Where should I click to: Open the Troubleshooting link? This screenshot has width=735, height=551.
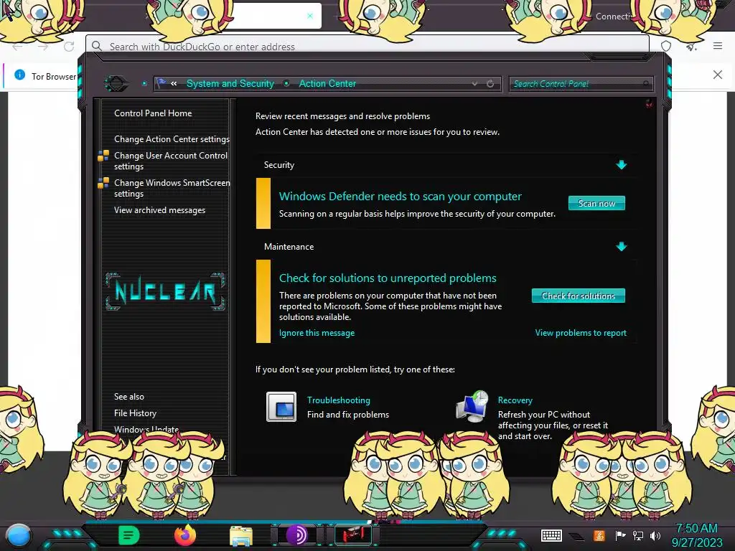pyautogui.click(x=339, y=400)
